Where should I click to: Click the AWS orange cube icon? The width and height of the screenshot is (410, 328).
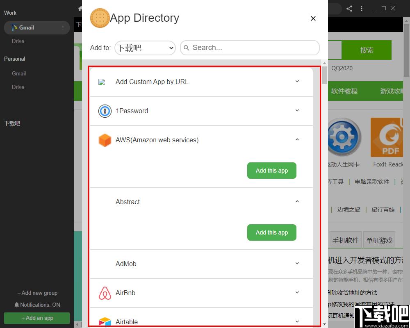[105, 140]
